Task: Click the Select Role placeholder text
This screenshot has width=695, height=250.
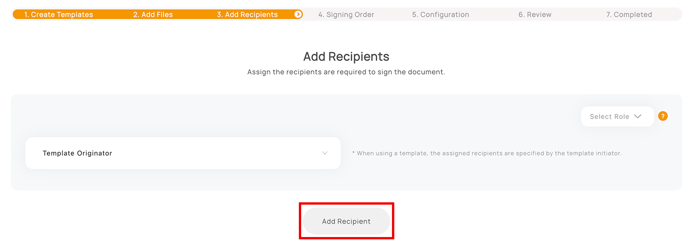Action: [x=609, y=117]
